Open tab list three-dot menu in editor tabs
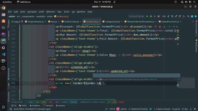 pos(193,22)
